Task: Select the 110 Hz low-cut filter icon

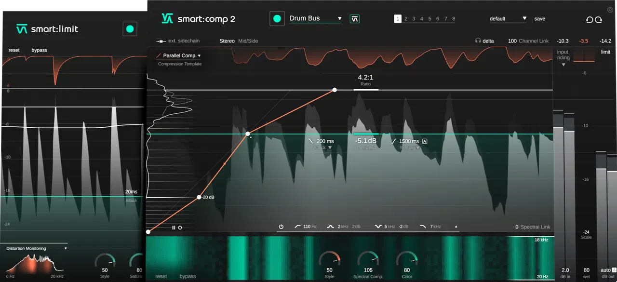Action: click(297, 227)
